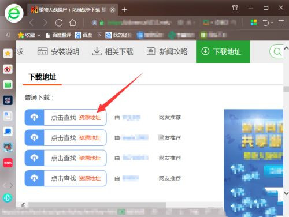The width and height of the screenshot is (289, 217).
Task: Open the blue chat sidebar icon
Action: tap(8, 132)
